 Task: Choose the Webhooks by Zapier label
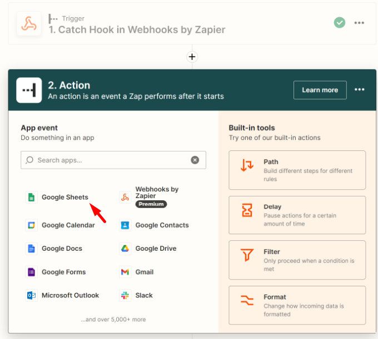(157, 193)
